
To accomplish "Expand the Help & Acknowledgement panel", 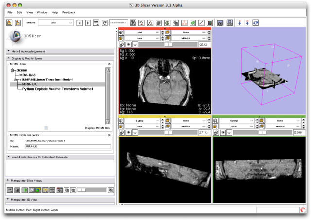I will click(28, 51).
